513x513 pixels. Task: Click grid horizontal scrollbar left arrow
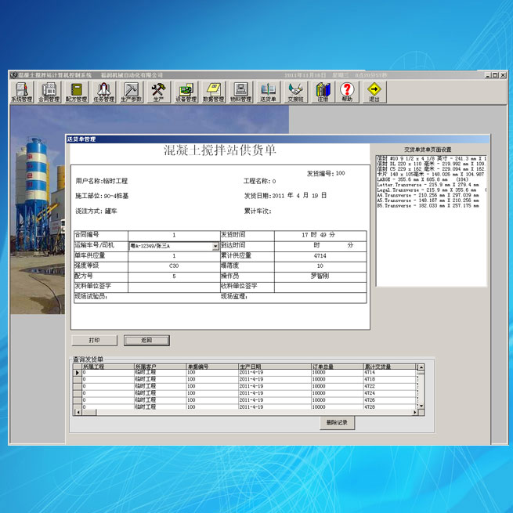pyautogui.click(x=78, y=413)
